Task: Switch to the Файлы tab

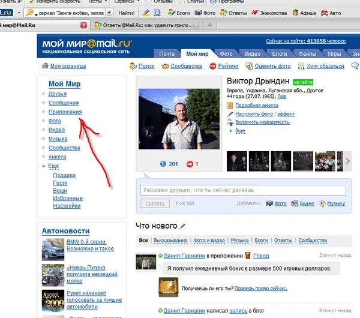Action: (x=307, y=54)
